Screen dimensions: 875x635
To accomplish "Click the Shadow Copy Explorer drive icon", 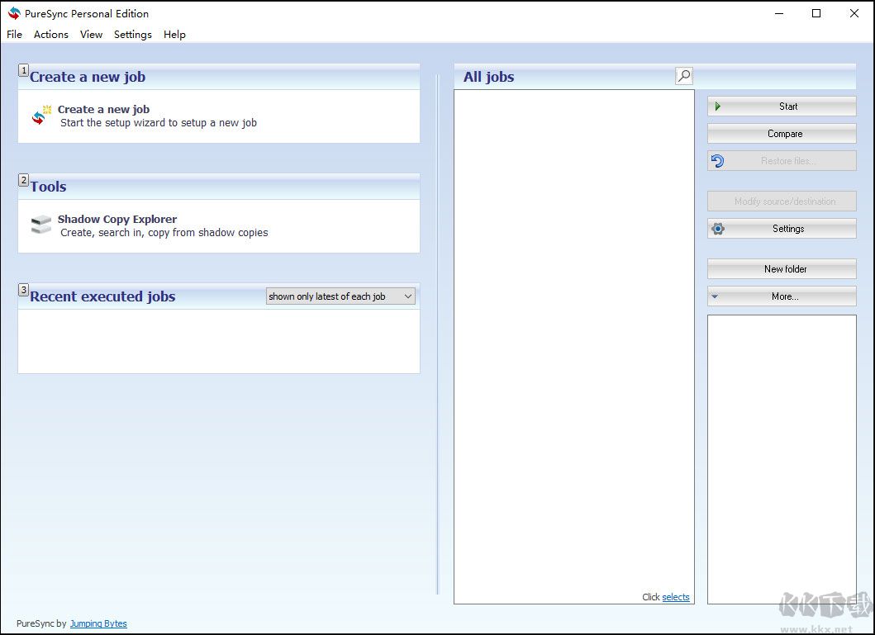I will [41, 224].
